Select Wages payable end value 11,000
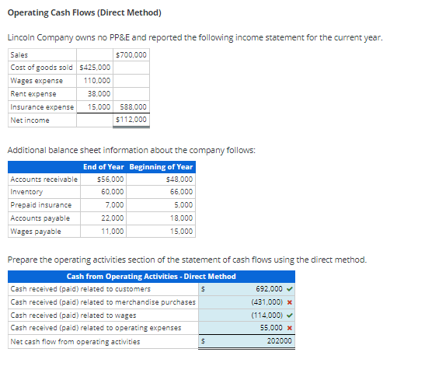This screenshot has height=380, width=425. click(113, 232)
